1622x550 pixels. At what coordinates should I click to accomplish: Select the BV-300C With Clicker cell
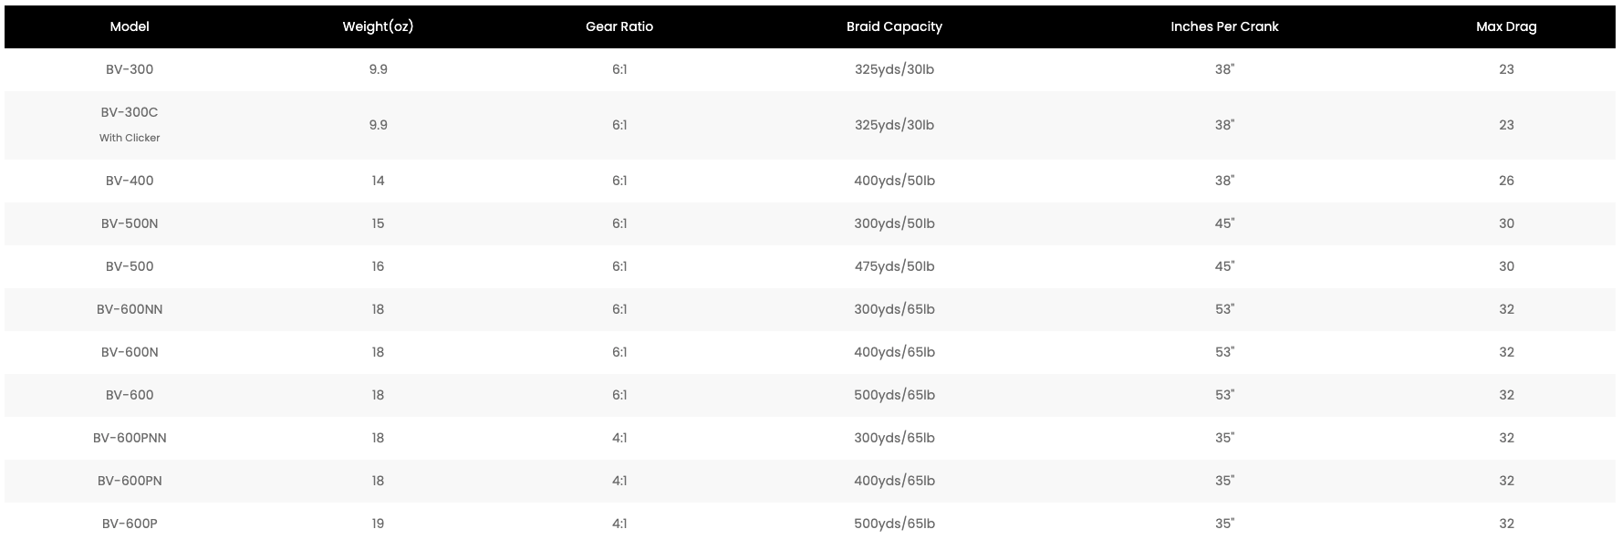pyautogui.click(x=130, y=124)
